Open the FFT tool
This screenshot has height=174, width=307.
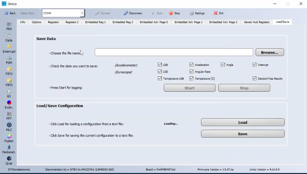(x=9, y=116)
